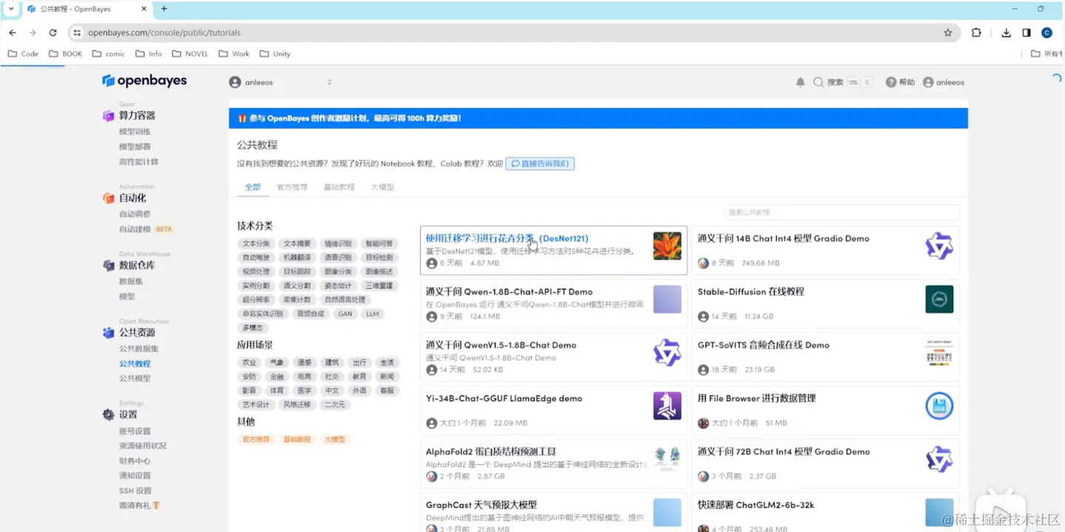Switch to 官方推荐 tab
This screenshot has height=532, width=1065.
(x=292, y=187)
